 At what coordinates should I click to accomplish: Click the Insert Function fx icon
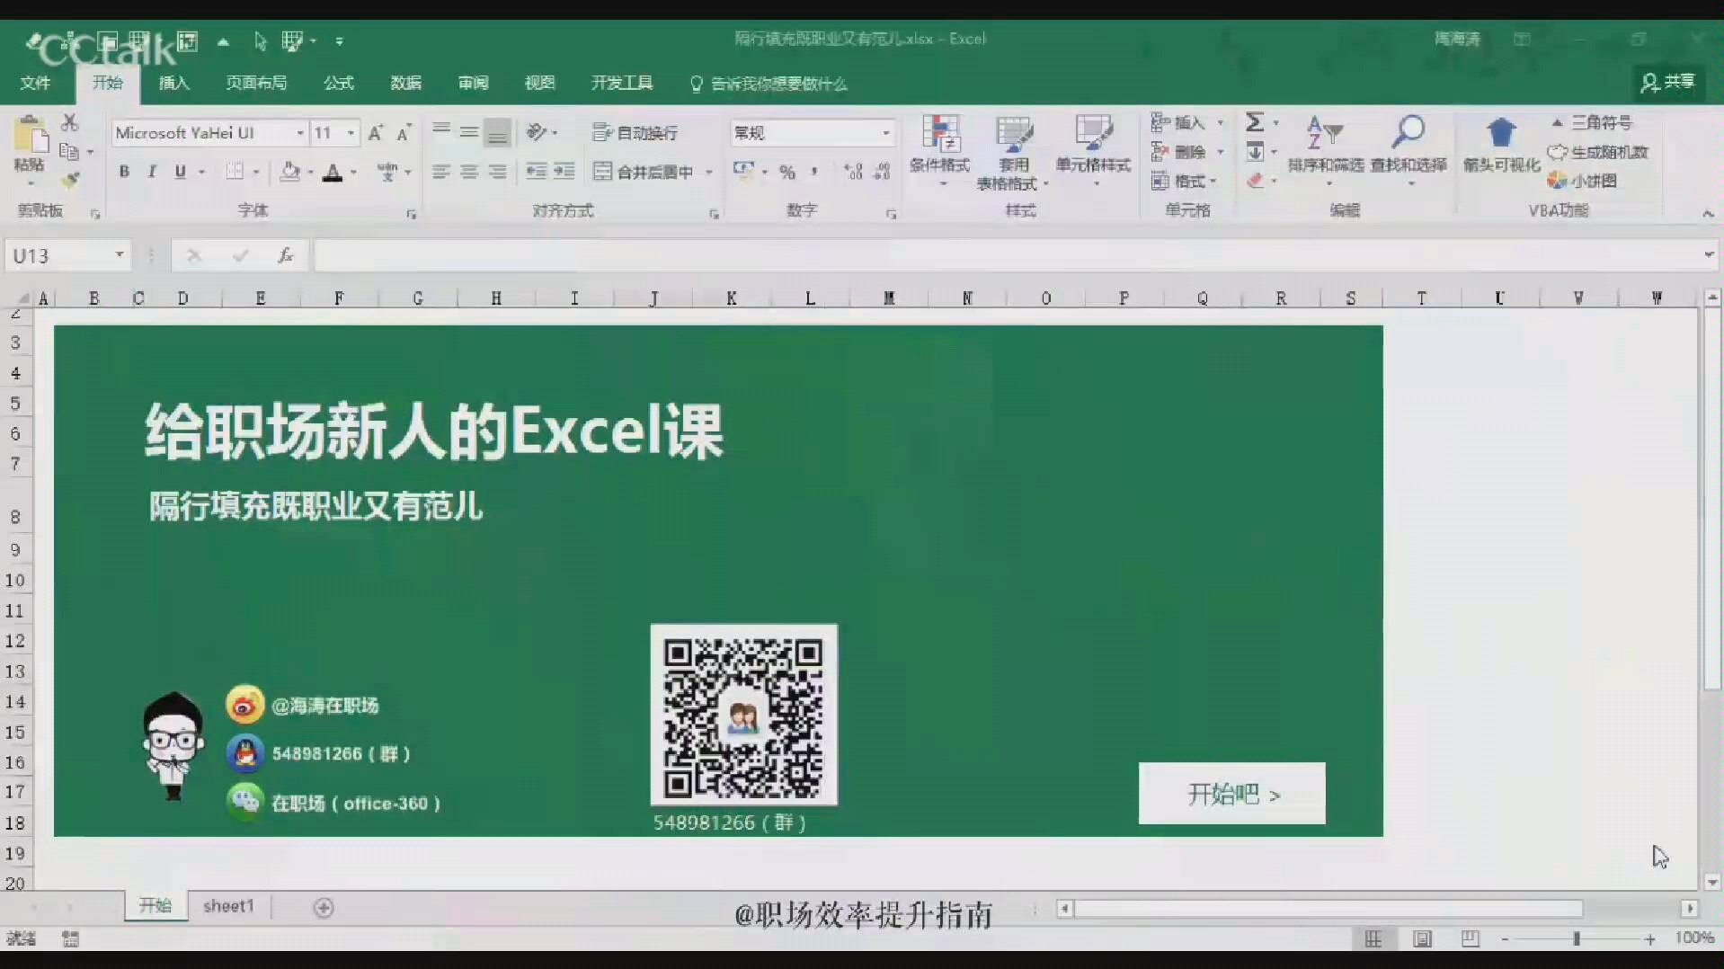tap(286, 255)
